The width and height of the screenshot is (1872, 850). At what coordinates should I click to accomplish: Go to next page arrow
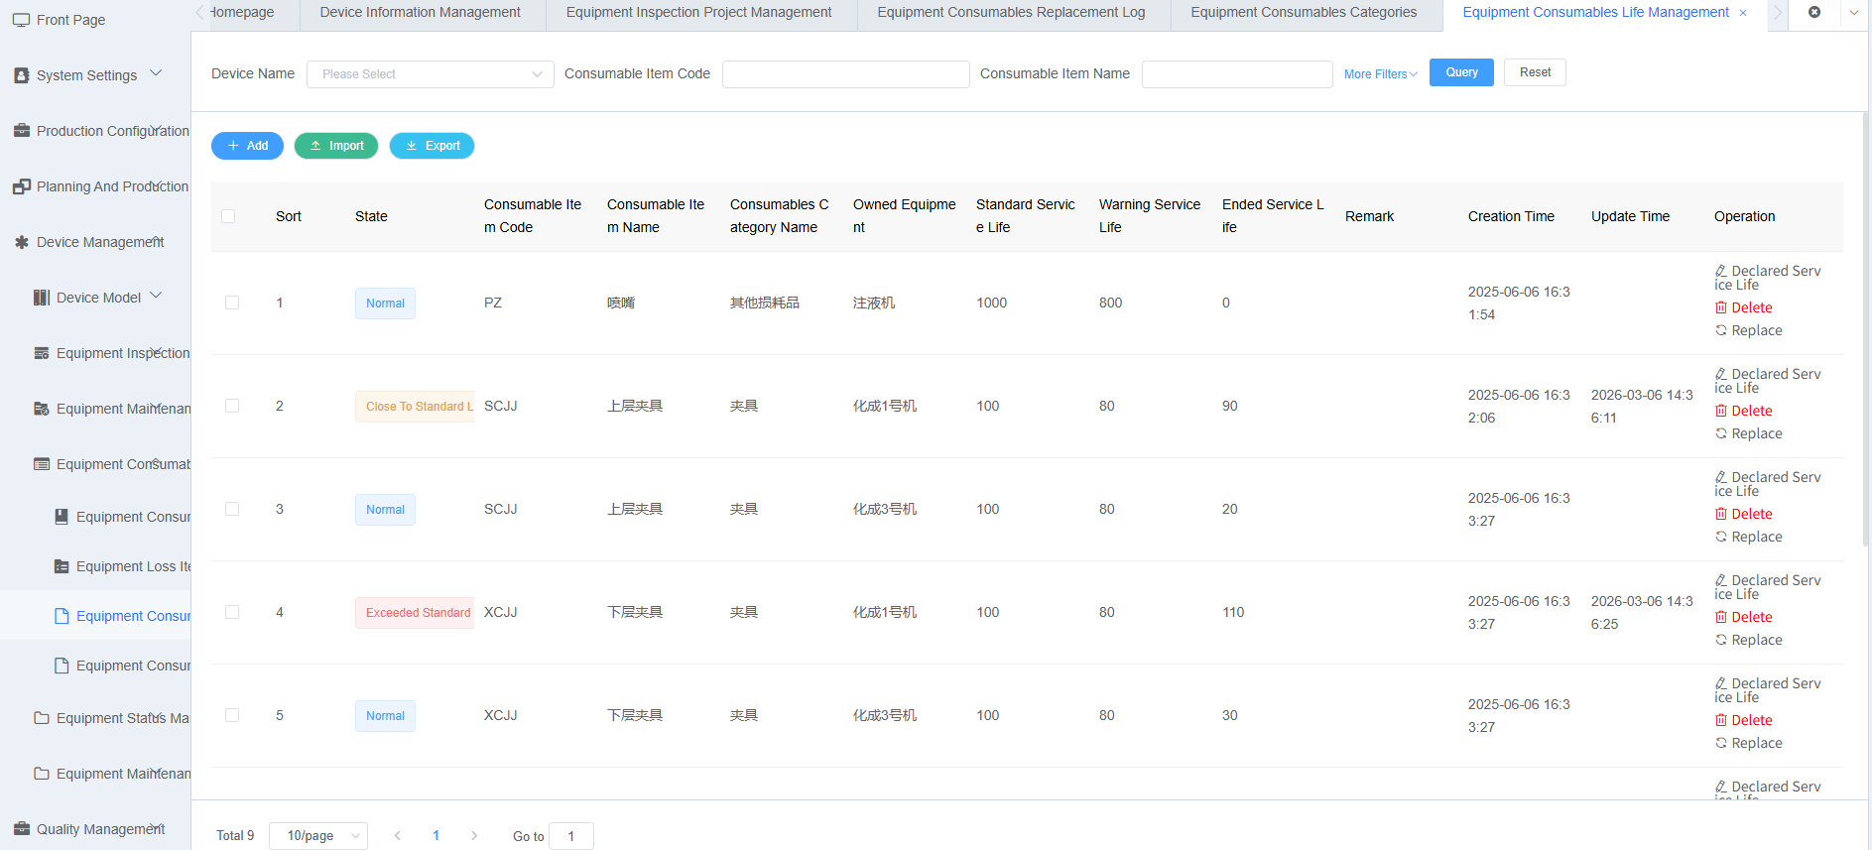pos(474,836)
